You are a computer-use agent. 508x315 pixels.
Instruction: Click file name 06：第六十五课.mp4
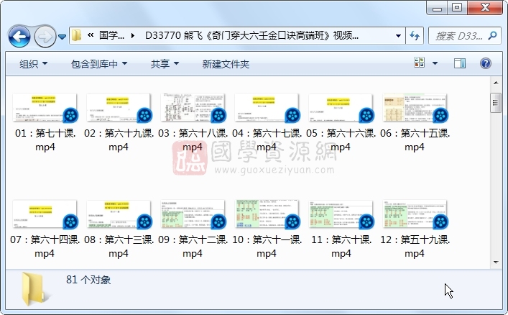tap(415, 140)
